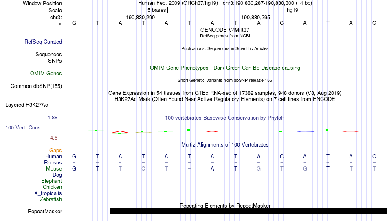Viewport: 387px width, 221px height.
Task: Click 'Short Genetic Variants from dbSNP release 155'
Action: tap(225, 81)
